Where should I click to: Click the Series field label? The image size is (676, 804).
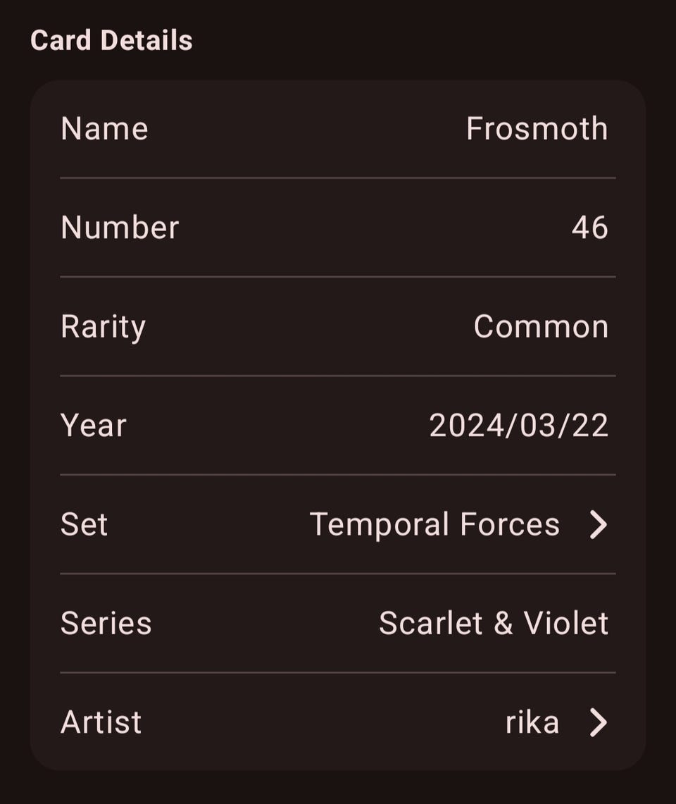click(x=106, y=624)
